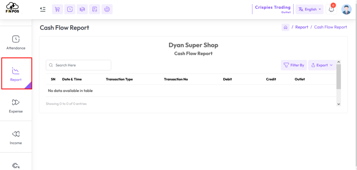Open the Export dropdown
The height and width of the screenshot is (170, 357).
click(x=322, y=65)
